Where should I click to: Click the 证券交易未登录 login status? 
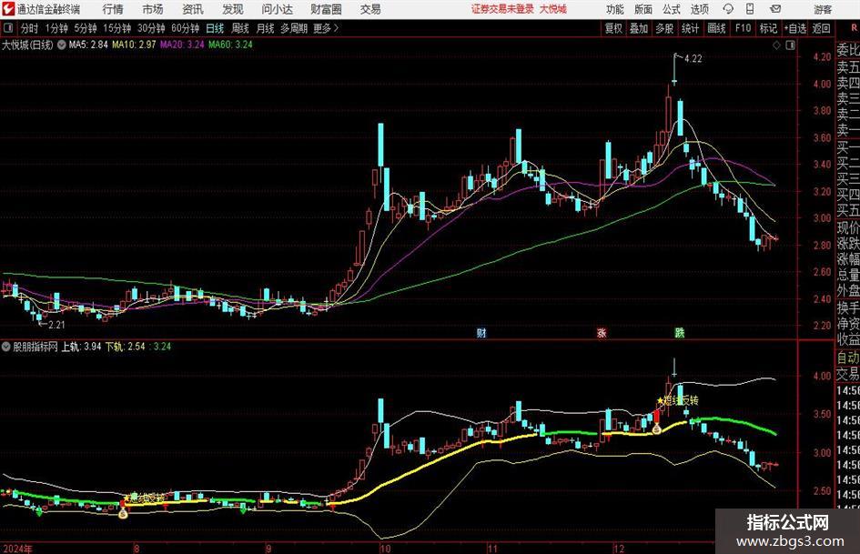(502, 9)
